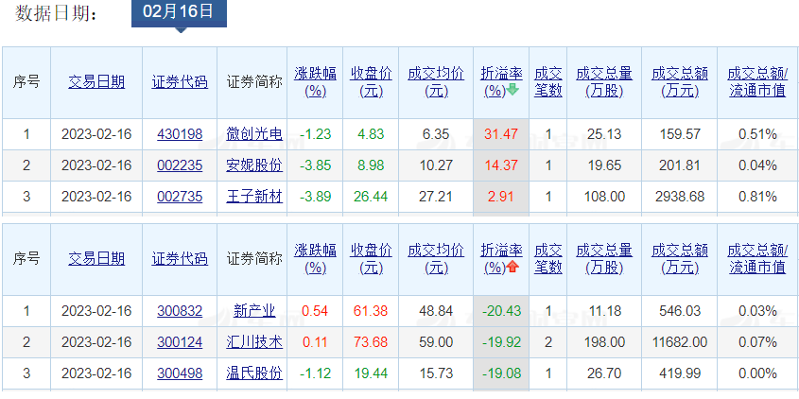
Task: Open the 新产业 stock name link
Action: (254, 311)
